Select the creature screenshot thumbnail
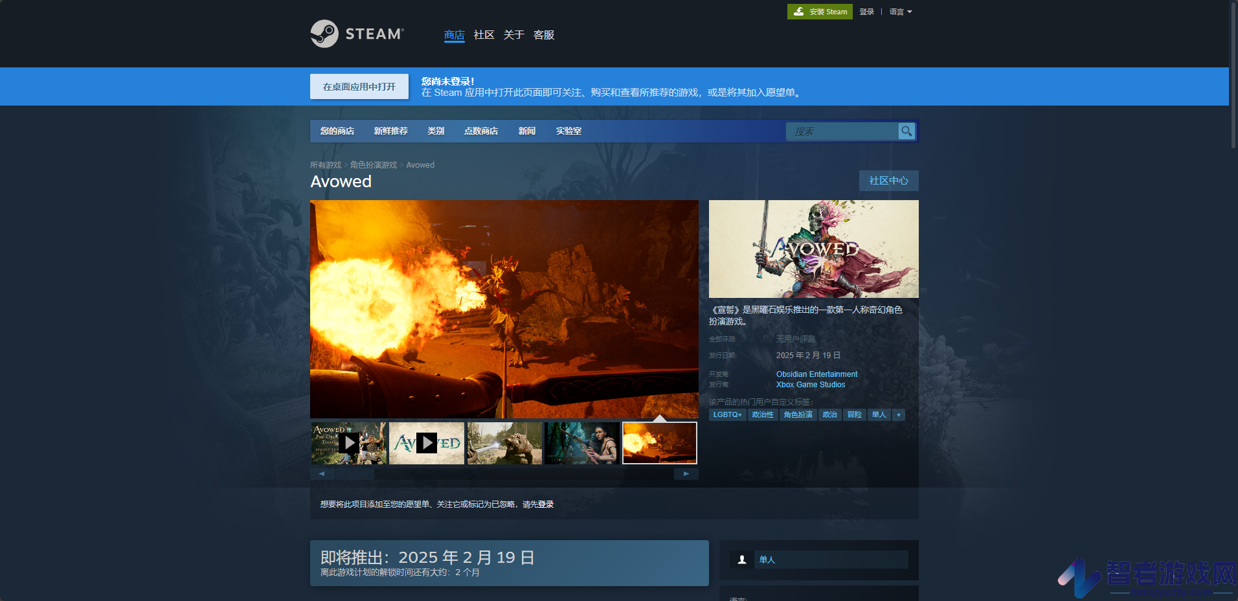Screen dimensions: 1238x601 point(504,443)
